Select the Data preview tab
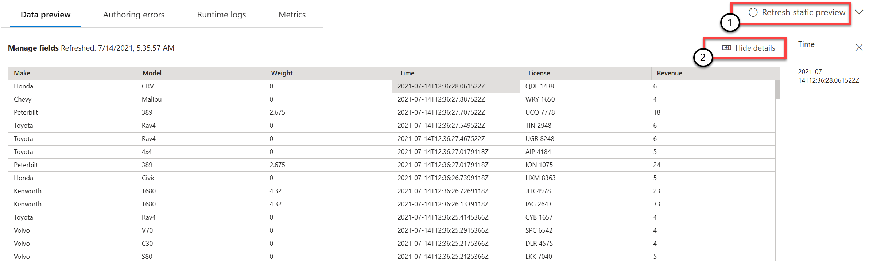 [46, 15]
